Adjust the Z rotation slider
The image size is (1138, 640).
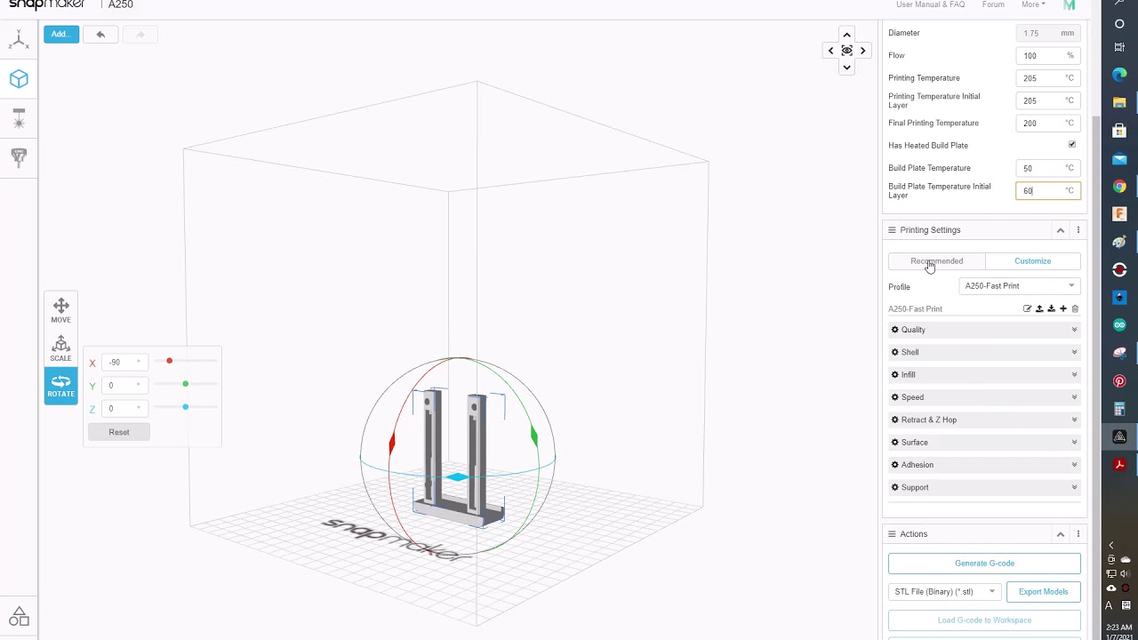185,407
